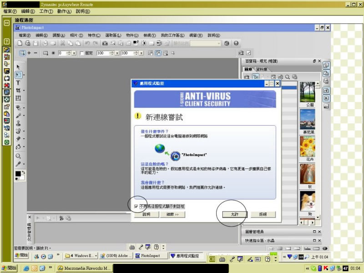Switch to the 資料庫 tab in EasyPalette
Screen dimensions: 364x273
pyautogui.click(x=262, y=69)
